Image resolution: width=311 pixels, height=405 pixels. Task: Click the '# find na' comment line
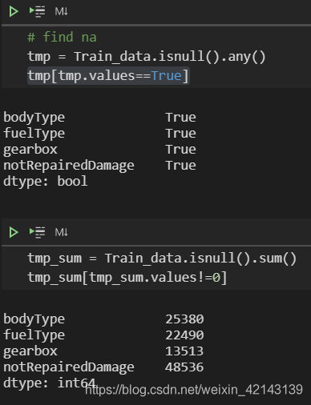(x=62, y=37)
